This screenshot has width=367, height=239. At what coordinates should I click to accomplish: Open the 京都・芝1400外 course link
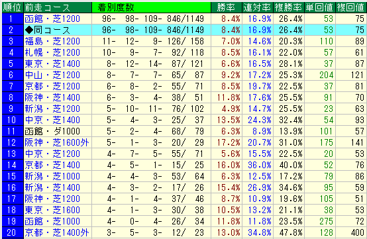57,232
